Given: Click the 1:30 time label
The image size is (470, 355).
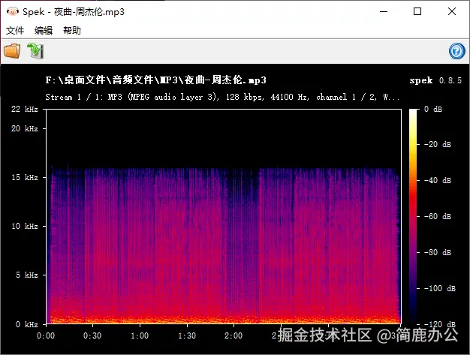Looking at the screenshot, I should [187, 335].
